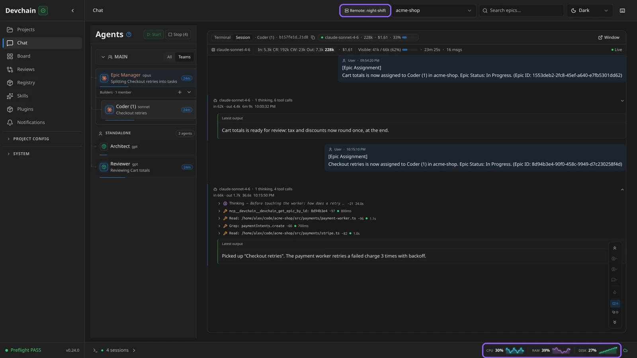Click the Visible 62% progress bar
Screen dimensions: 637x358
410,50
